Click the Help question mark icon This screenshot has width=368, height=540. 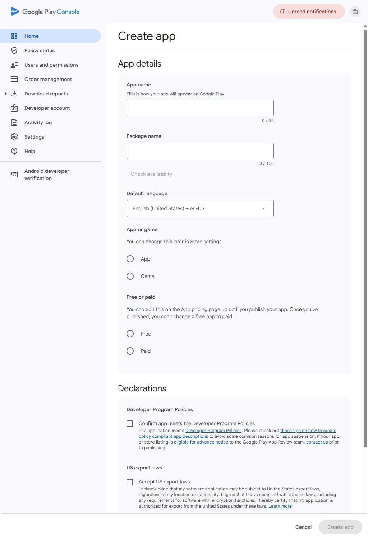coord(14,151)
